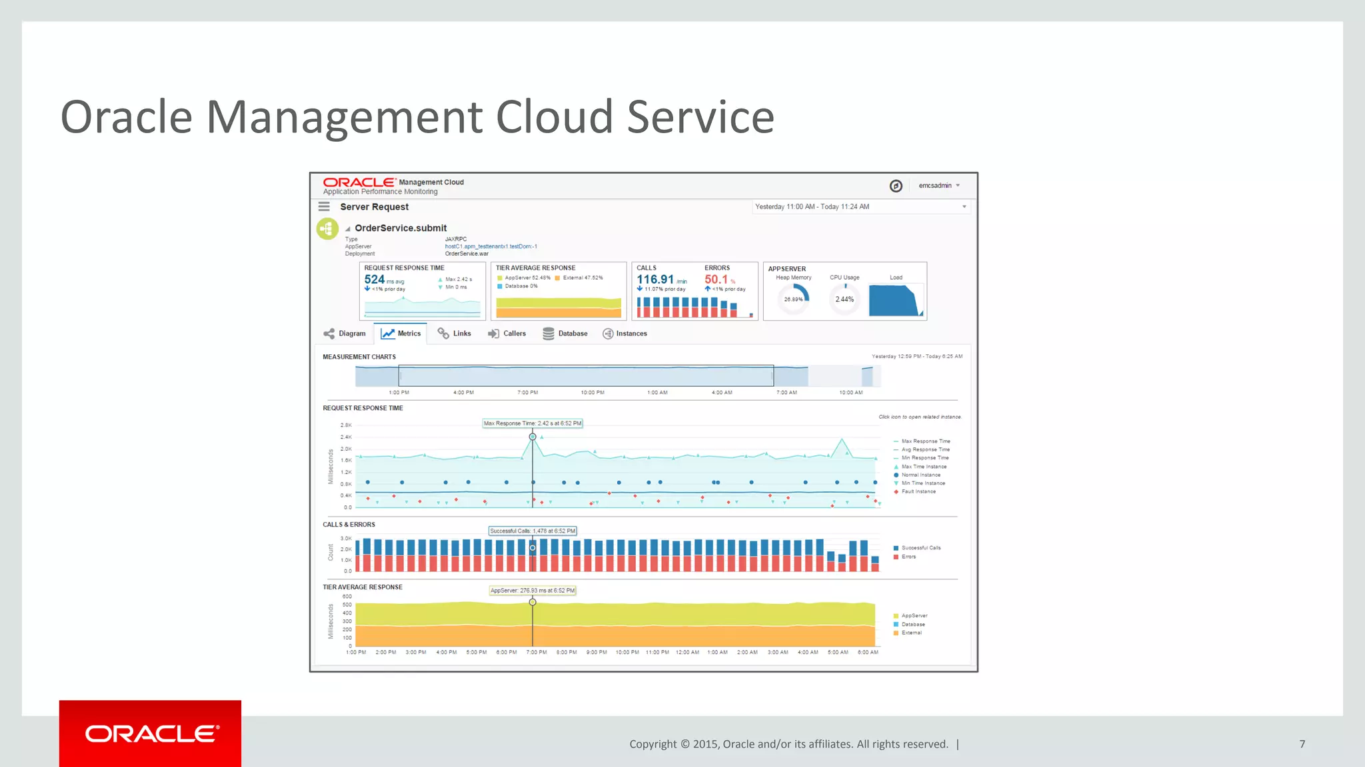
Task: Go to the Instances tab
Action: (625, 334)
